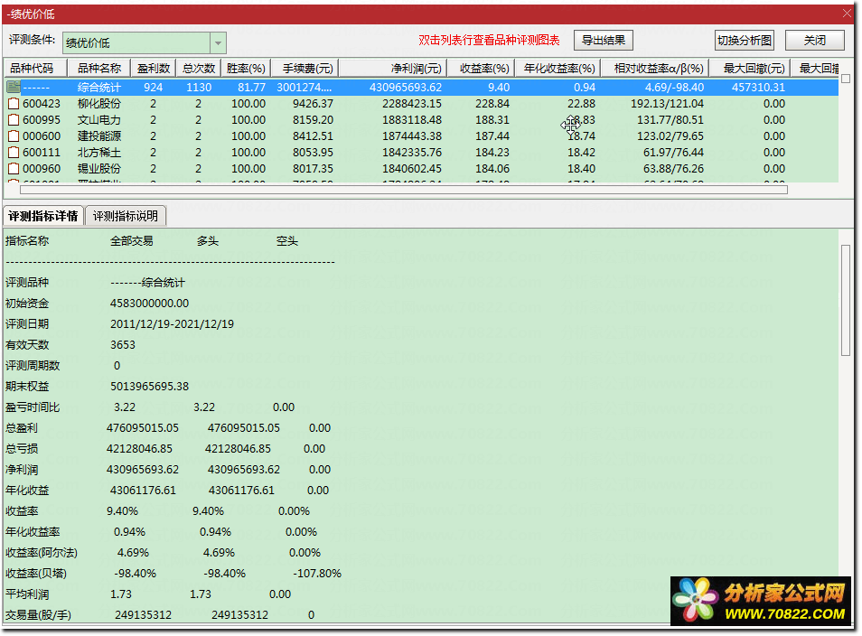Click the document icon for 600111
The height and width of the screenshot is (636, 862).
tap(14, 153)
